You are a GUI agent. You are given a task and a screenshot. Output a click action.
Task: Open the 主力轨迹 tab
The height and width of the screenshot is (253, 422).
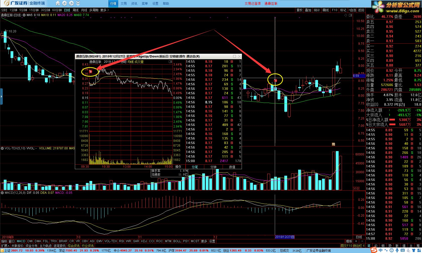coord(45,246)
